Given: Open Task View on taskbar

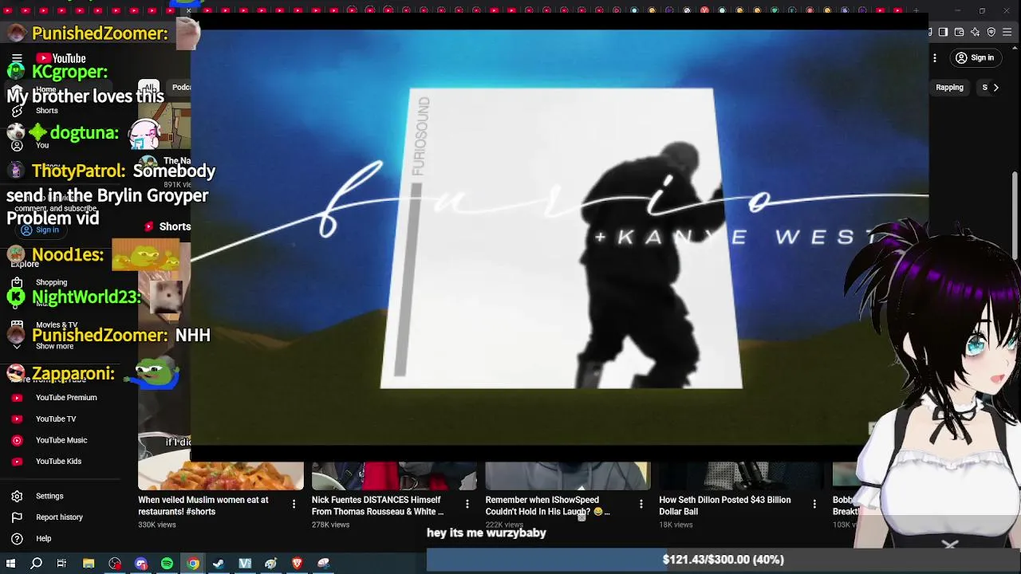Looking at the screenshot, I should pyautogui.click(x=61, y=564).
